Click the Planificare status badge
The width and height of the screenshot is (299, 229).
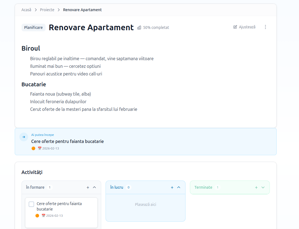(33, 28)
